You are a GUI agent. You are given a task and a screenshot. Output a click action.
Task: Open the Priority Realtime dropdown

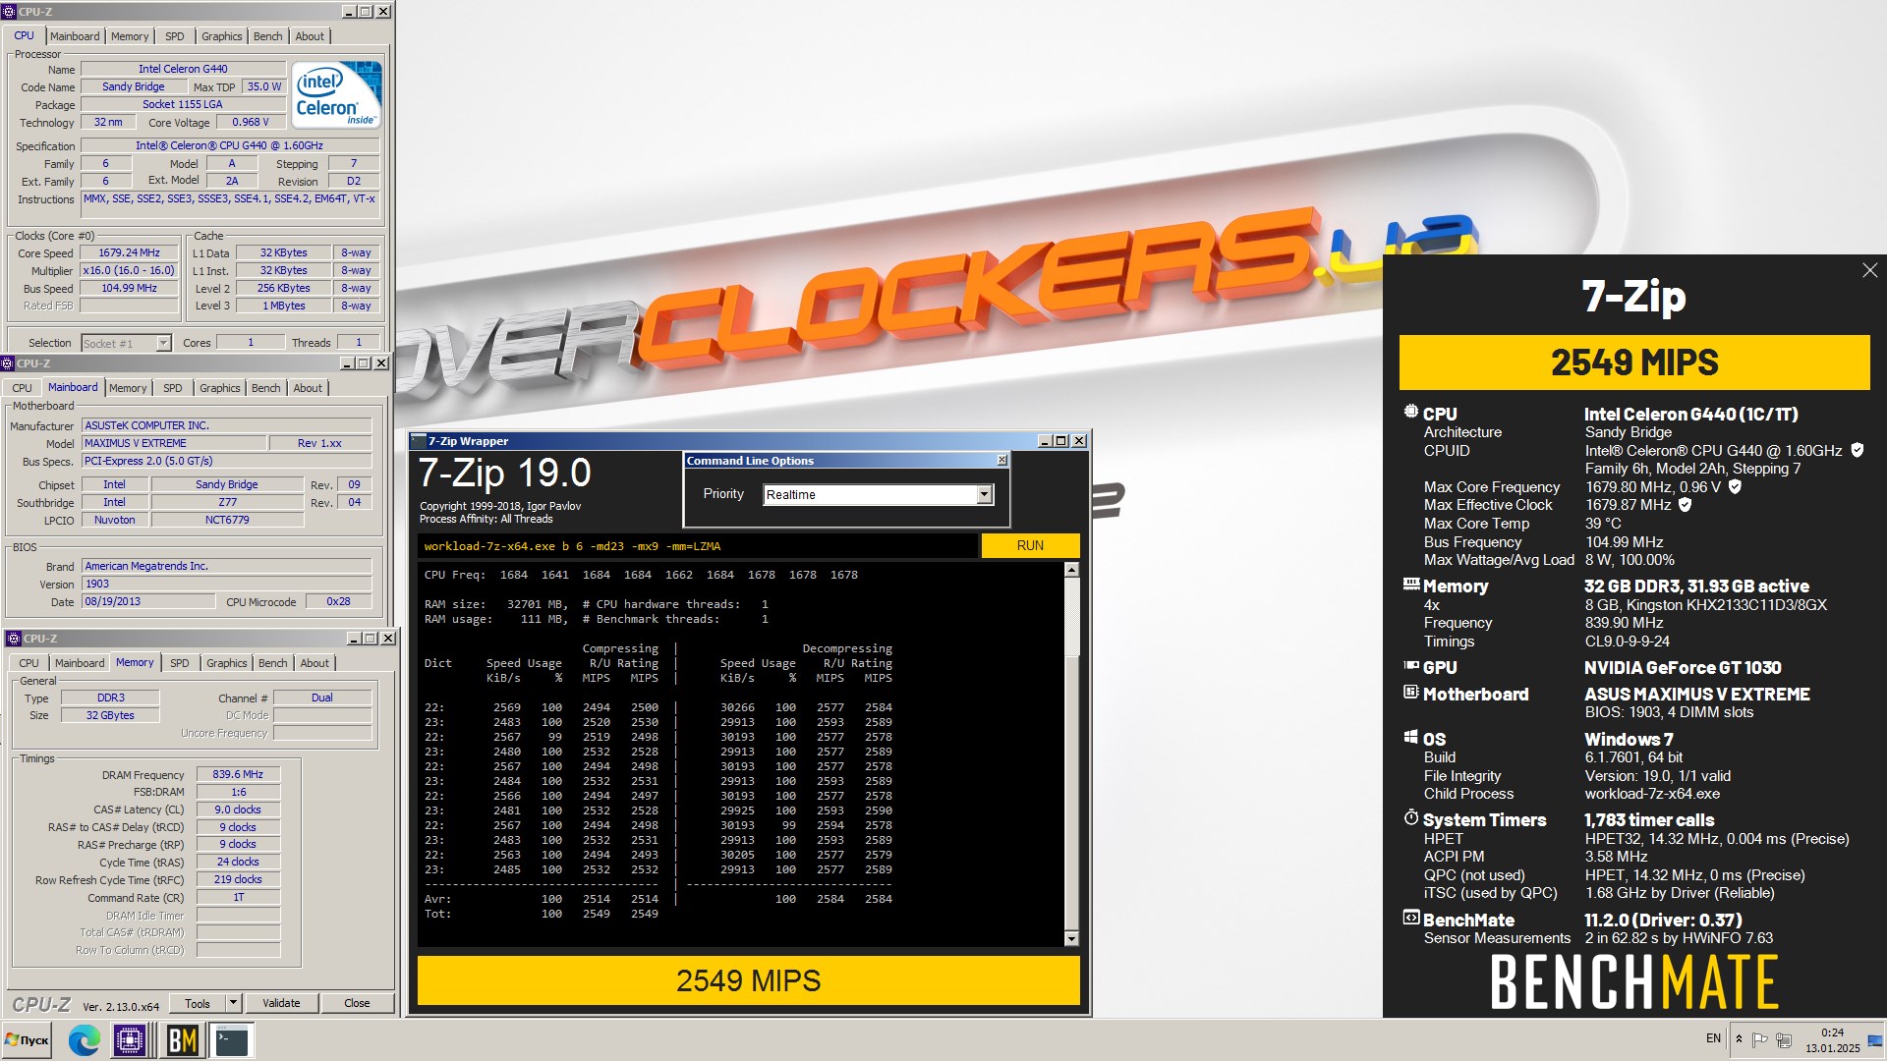pos(984,495)
